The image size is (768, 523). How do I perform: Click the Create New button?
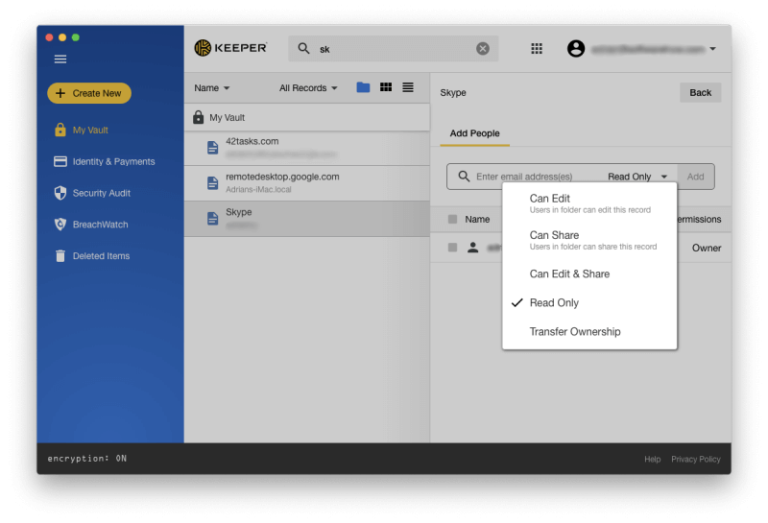(89, 93)
